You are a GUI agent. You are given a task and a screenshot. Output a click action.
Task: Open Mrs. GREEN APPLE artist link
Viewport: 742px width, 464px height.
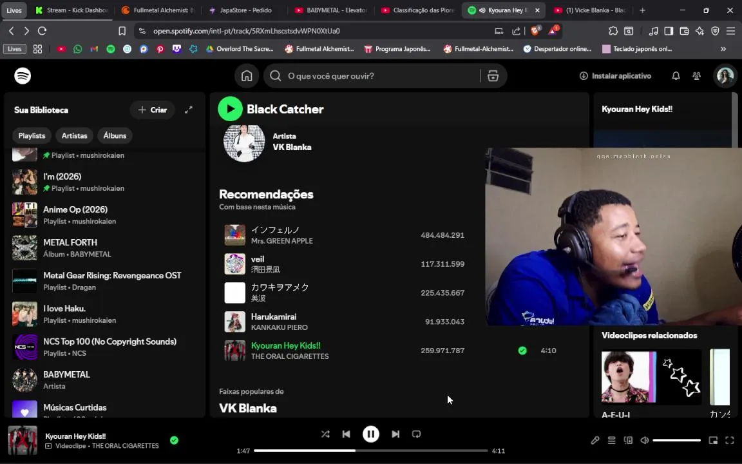282,241
